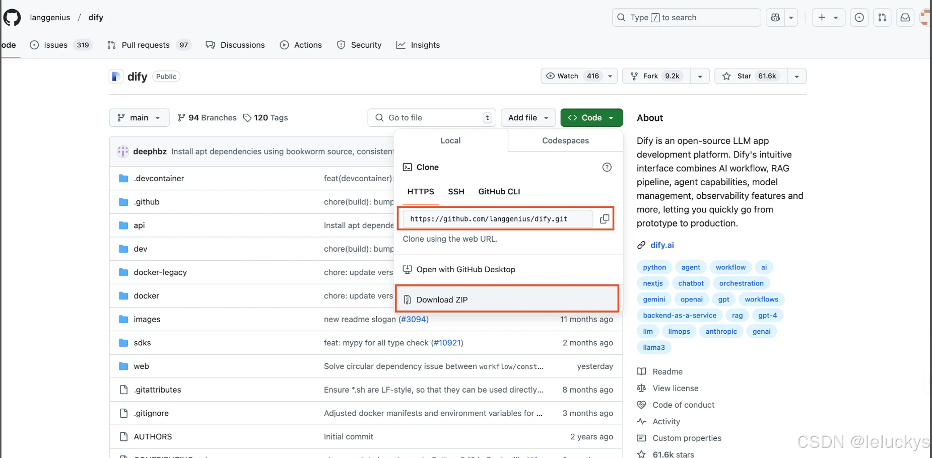Open the api folder

pos(139,225)
